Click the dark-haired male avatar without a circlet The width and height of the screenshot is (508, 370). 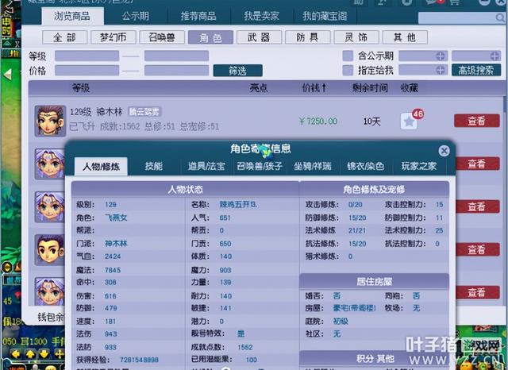[x=50, y=250]
